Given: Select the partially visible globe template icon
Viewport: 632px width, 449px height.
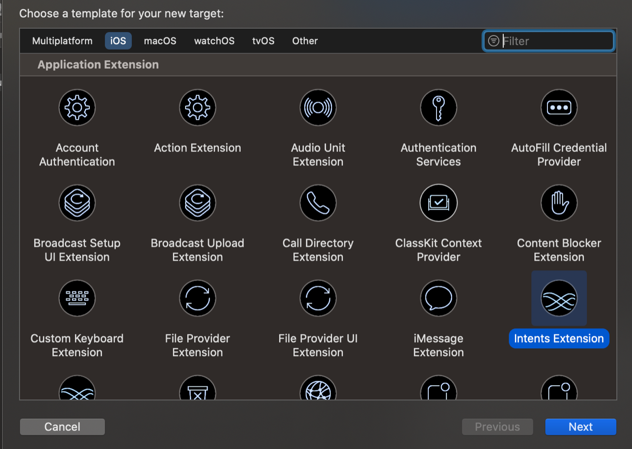Looking at the screenshot, I should pyautogui.click(x=318, y=388).
